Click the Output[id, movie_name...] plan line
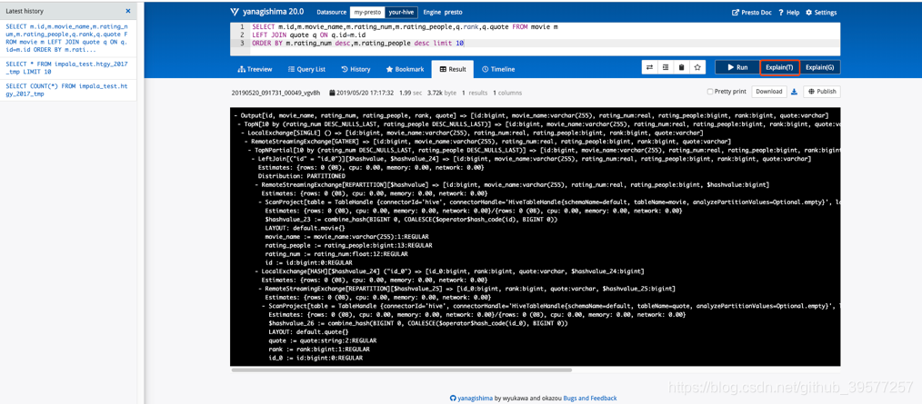Image resolution: width=922 pixels, height=404 pixels. 531,115
